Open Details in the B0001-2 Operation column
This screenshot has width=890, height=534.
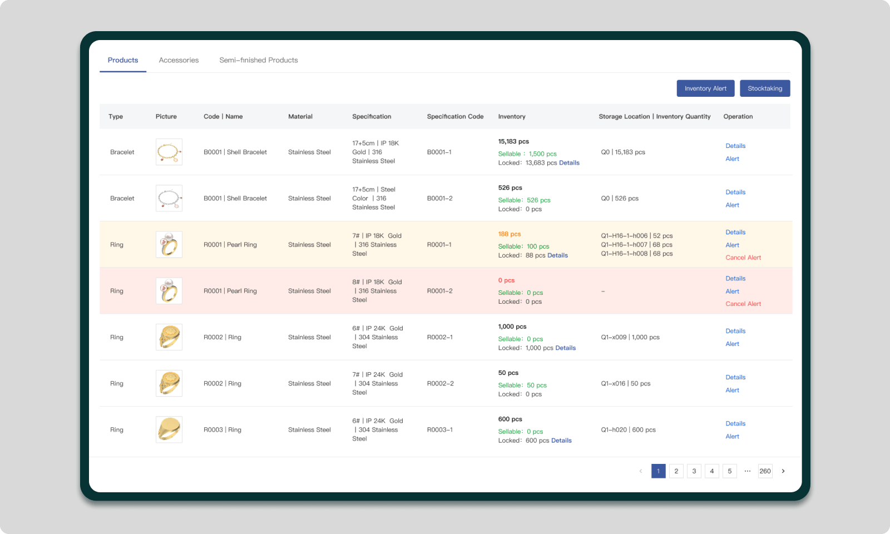pos(735,192)
